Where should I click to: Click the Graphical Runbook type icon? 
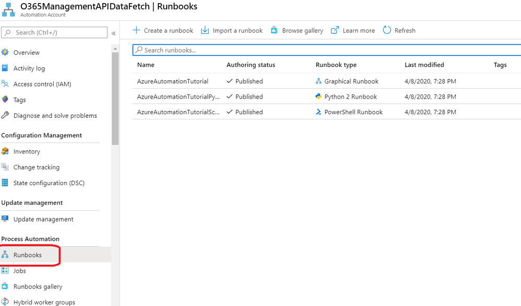(x=318, y=81)
